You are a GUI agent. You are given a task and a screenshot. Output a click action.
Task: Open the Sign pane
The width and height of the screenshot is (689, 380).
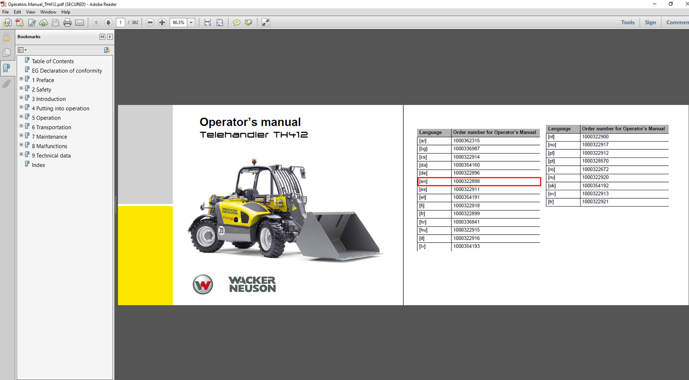pyautogui.click(x=650, y=22)
